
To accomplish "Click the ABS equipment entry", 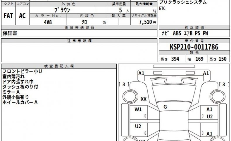I will coord(177,33).
